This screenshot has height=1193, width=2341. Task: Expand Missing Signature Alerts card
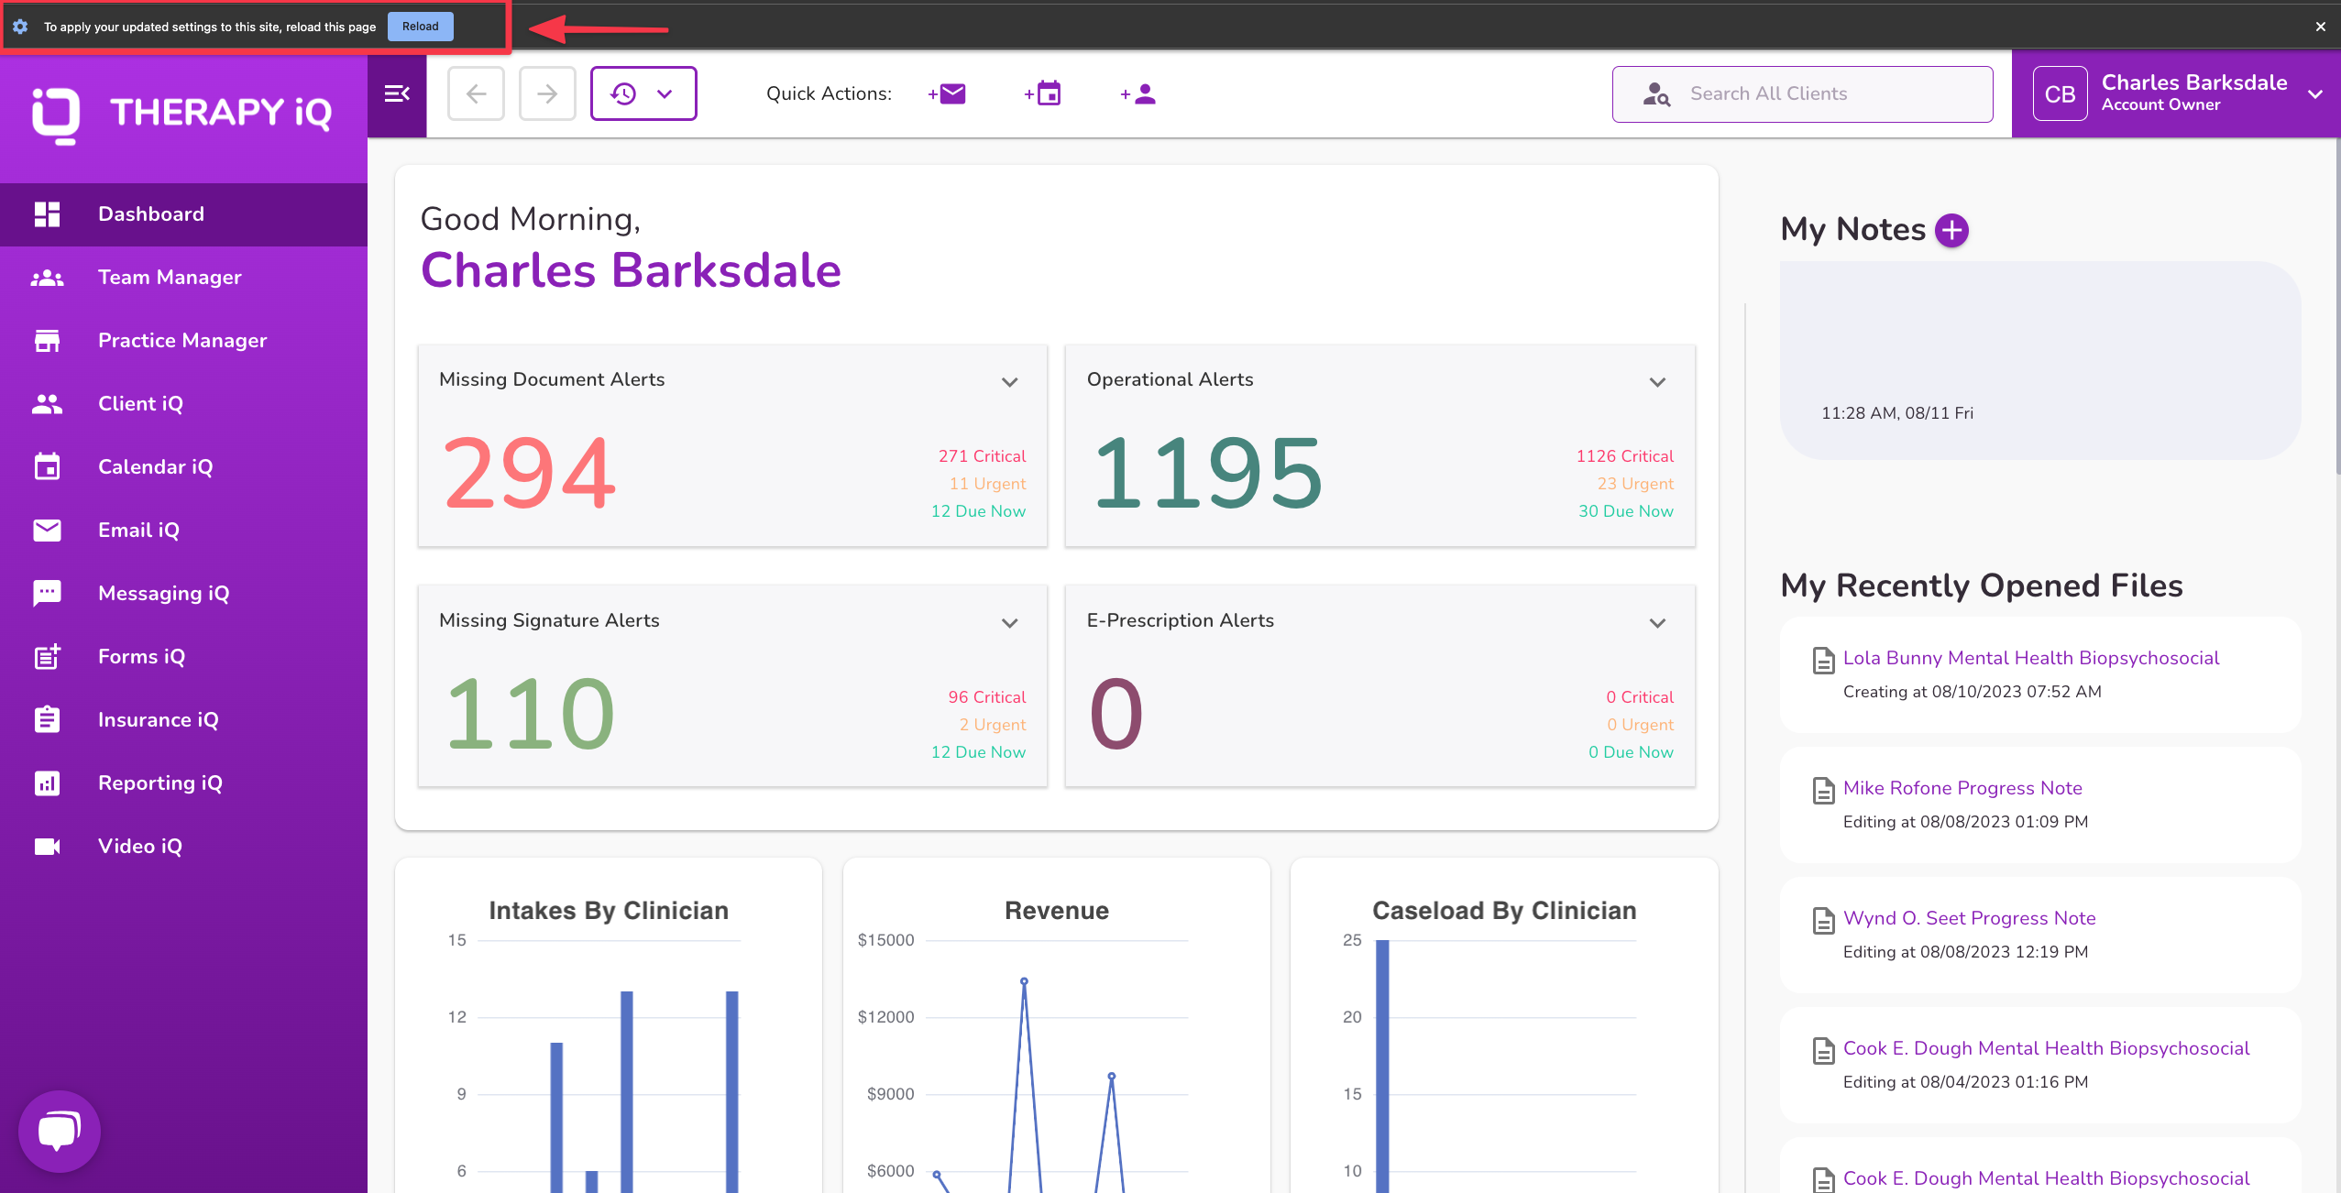[x=1009, y=623]
